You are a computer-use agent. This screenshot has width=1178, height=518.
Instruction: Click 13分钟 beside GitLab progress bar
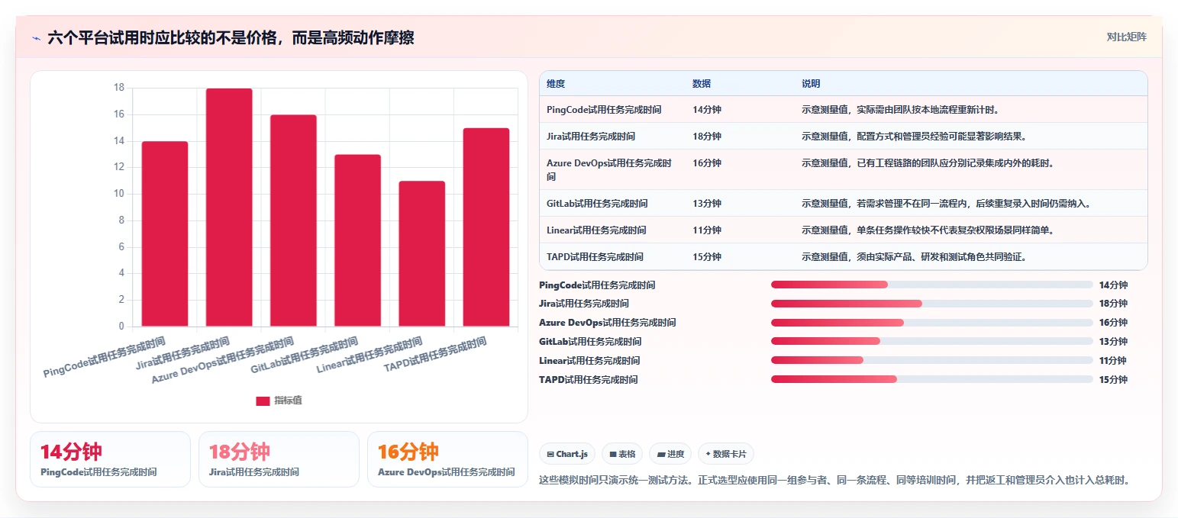(1113, 342)
